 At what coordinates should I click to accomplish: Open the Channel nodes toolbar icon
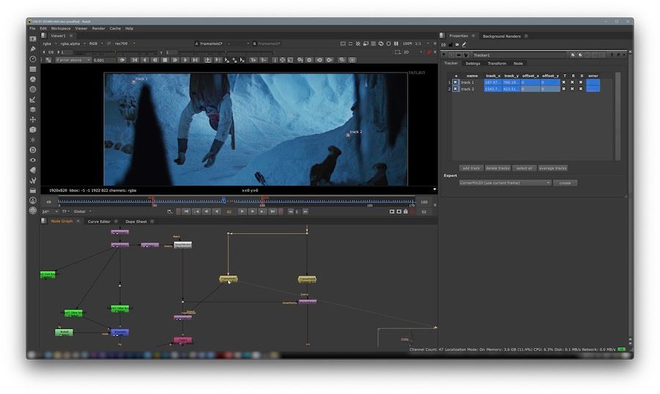pyautogui.click(x=33, y=69)
